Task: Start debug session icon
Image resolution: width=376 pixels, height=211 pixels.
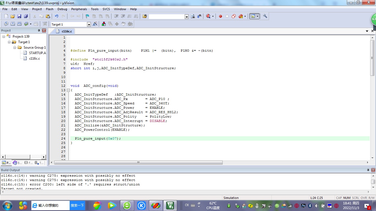Action: (208, 16)
